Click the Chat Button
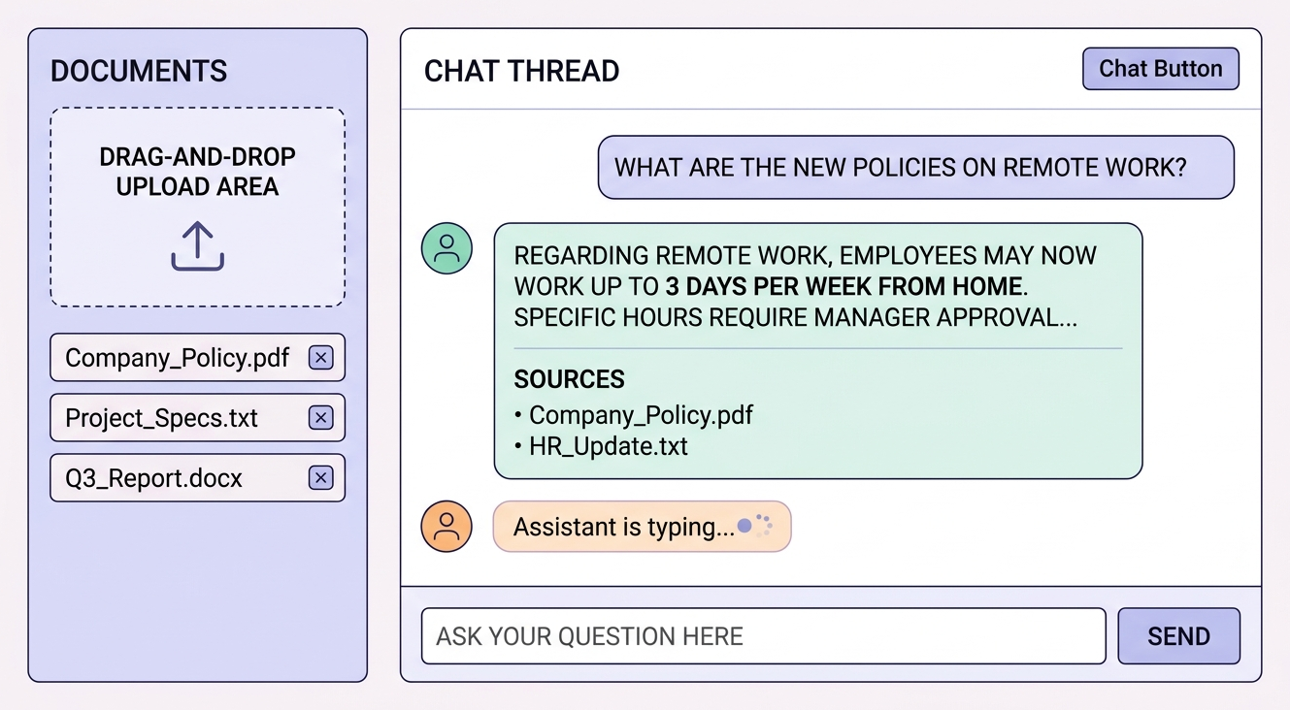 (1161, 69)
